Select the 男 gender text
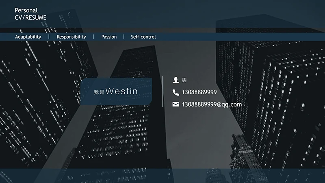Screen dimensions: 325x183 [184, 80]
